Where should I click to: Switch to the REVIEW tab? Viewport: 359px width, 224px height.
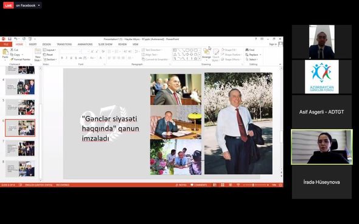click(122, 44)
